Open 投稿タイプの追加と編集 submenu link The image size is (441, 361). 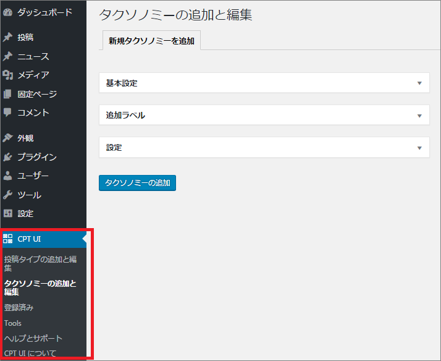pyautogui.click(x=41, y=263)
